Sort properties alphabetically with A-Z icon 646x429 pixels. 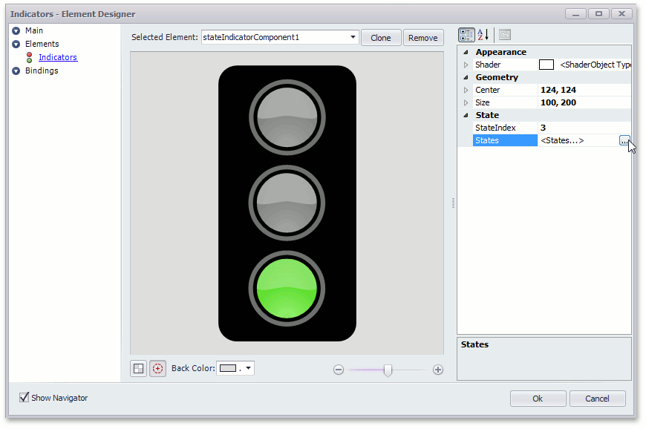[483, 35]
